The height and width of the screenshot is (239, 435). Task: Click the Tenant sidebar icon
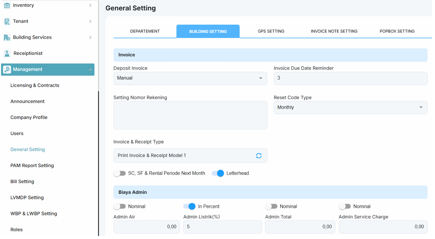pyautogui.click(x=7, y=21)
